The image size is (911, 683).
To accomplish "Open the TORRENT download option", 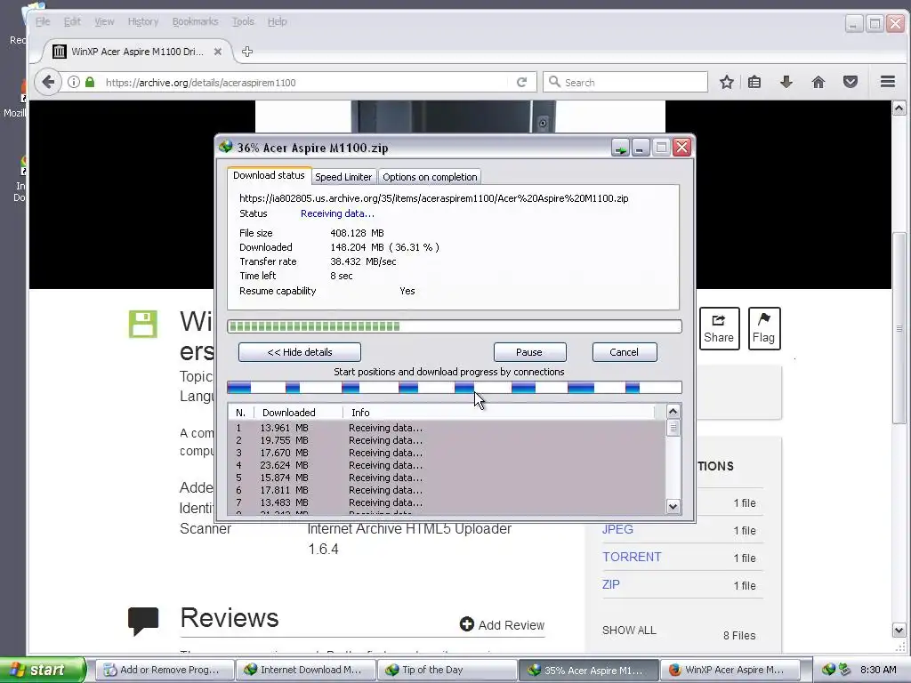I will 632,557.
